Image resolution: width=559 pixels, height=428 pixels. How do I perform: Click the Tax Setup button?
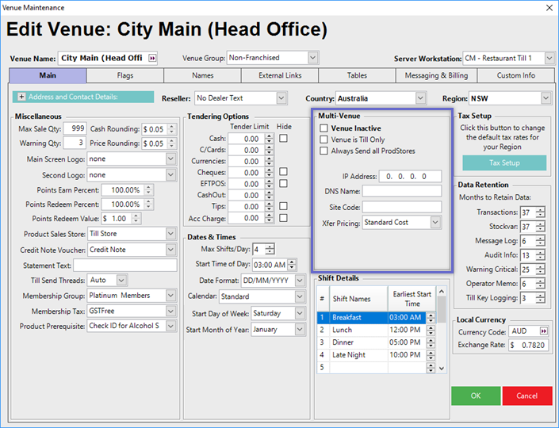504,162
